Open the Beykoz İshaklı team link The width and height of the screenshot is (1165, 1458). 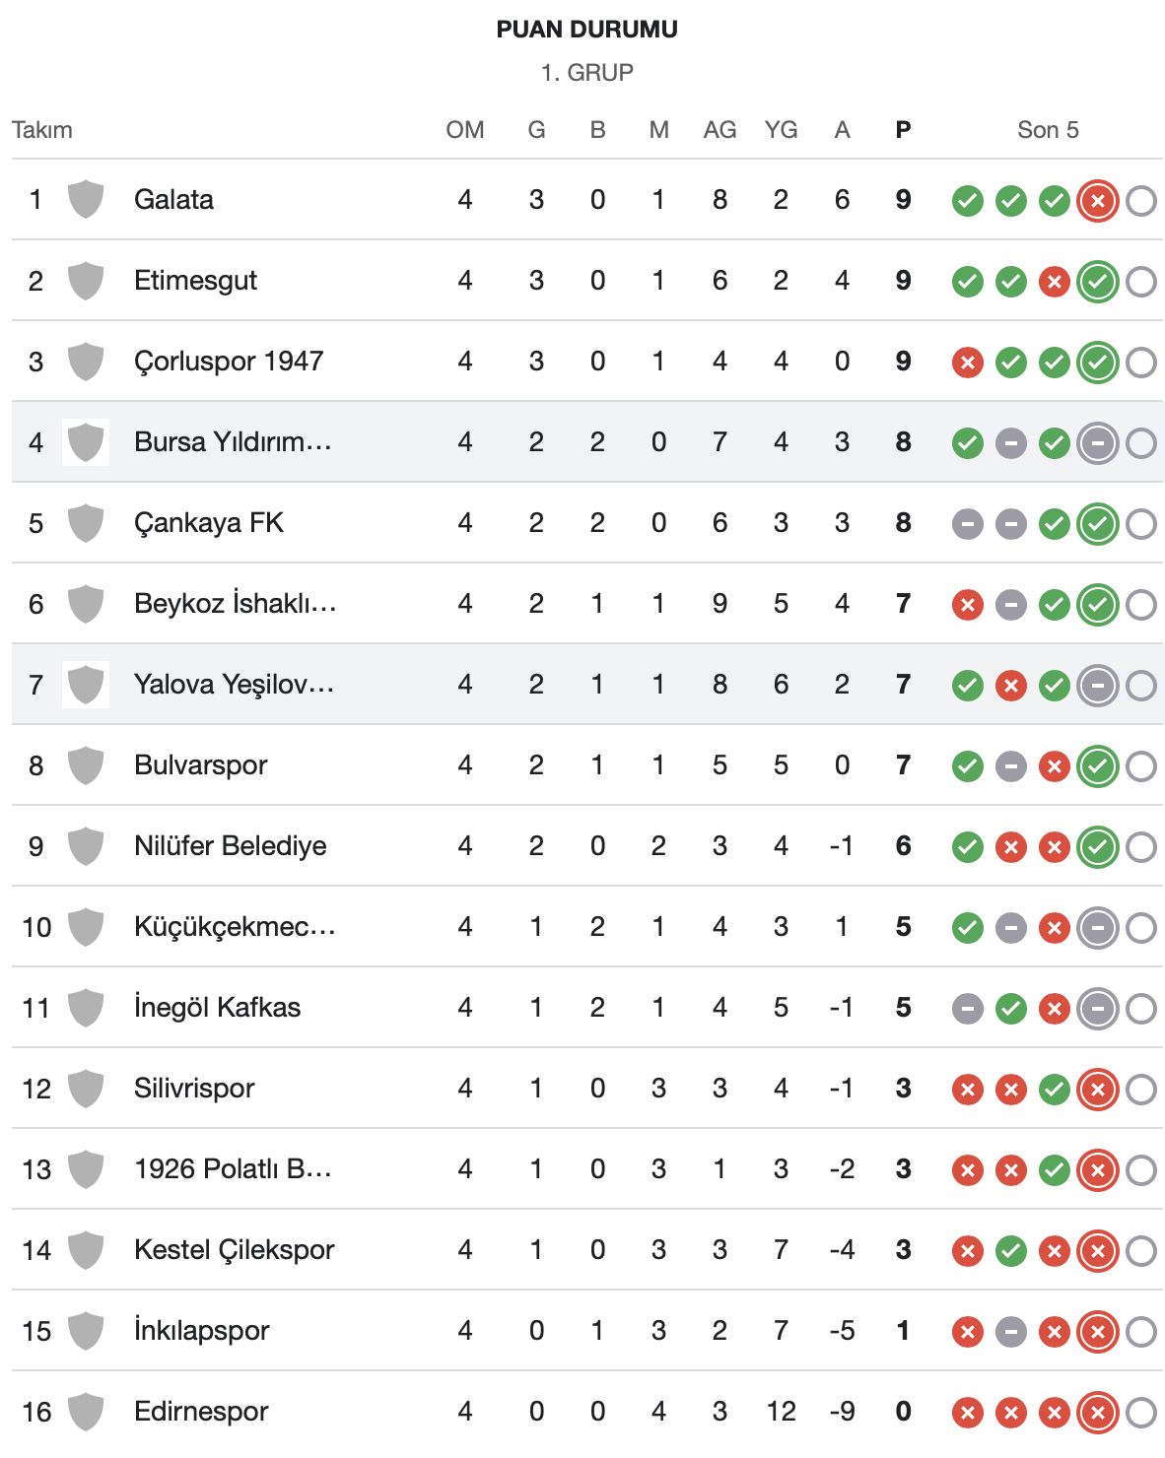click(235, 604)
